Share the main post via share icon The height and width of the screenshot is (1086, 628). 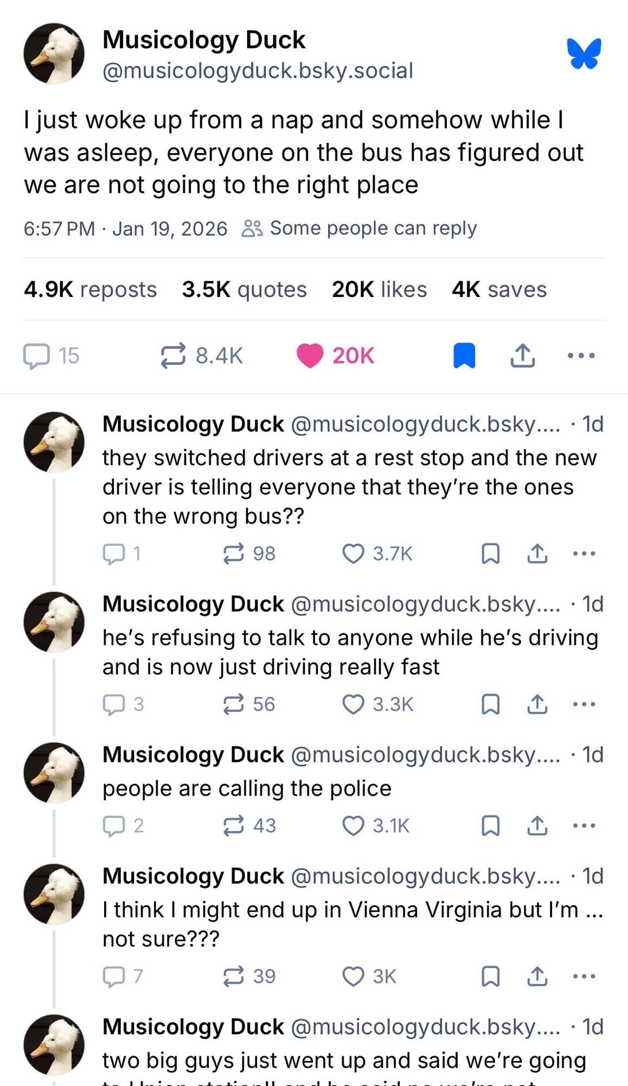tap(523, 356)
